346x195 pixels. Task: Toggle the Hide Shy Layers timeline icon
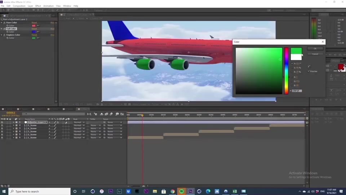coord(102,114)
